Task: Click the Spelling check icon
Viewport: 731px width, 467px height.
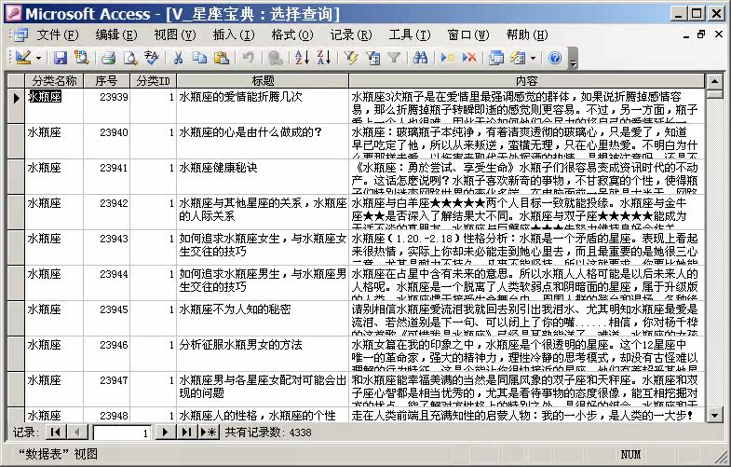Action: (152, 58)
